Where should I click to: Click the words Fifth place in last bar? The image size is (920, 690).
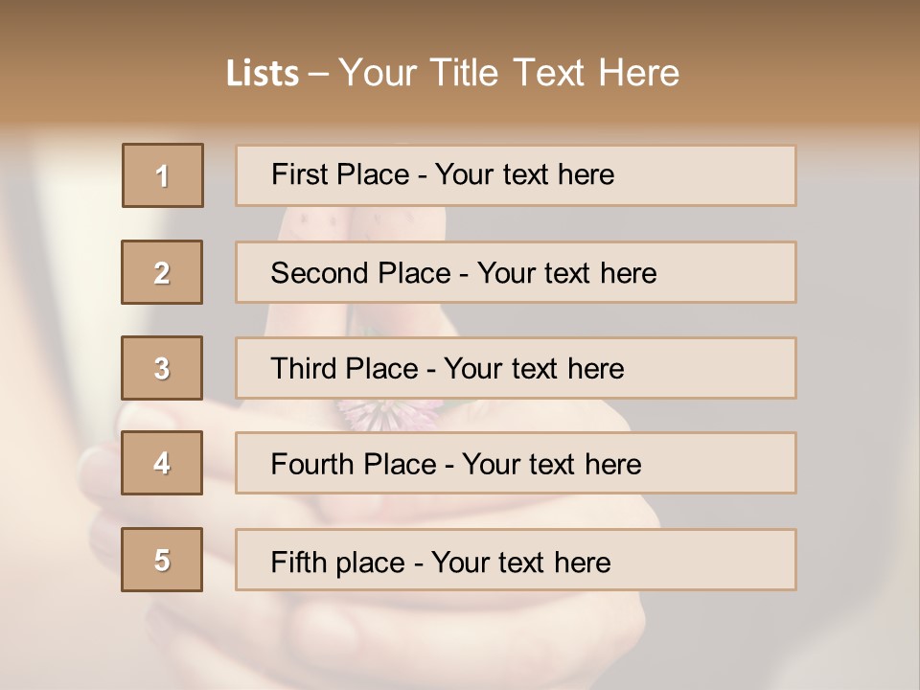[x=339, y=562]
